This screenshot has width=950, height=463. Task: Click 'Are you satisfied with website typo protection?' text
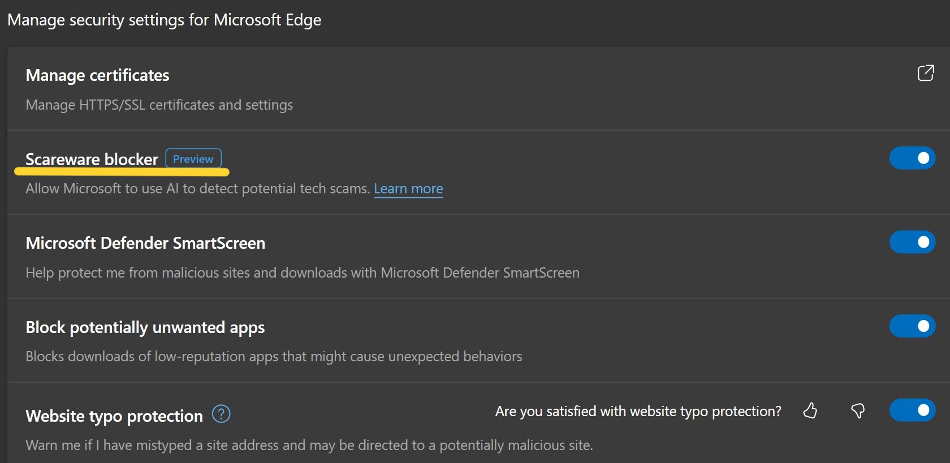pos(638,411)
